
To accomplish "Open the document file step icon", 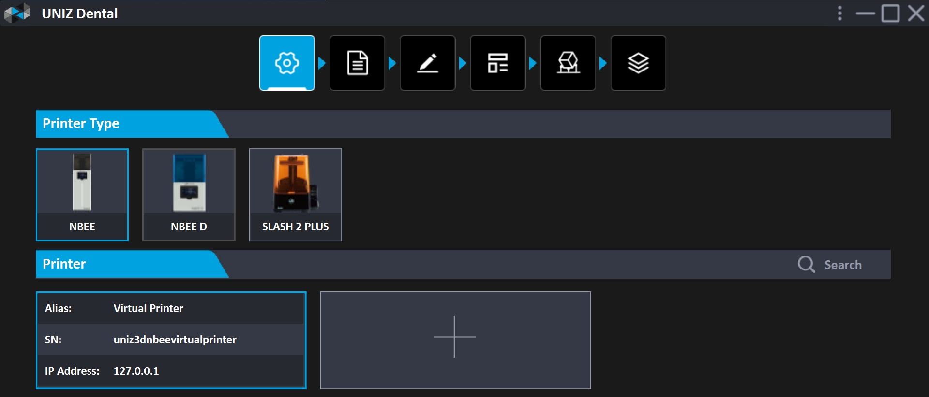I will 357,63.
